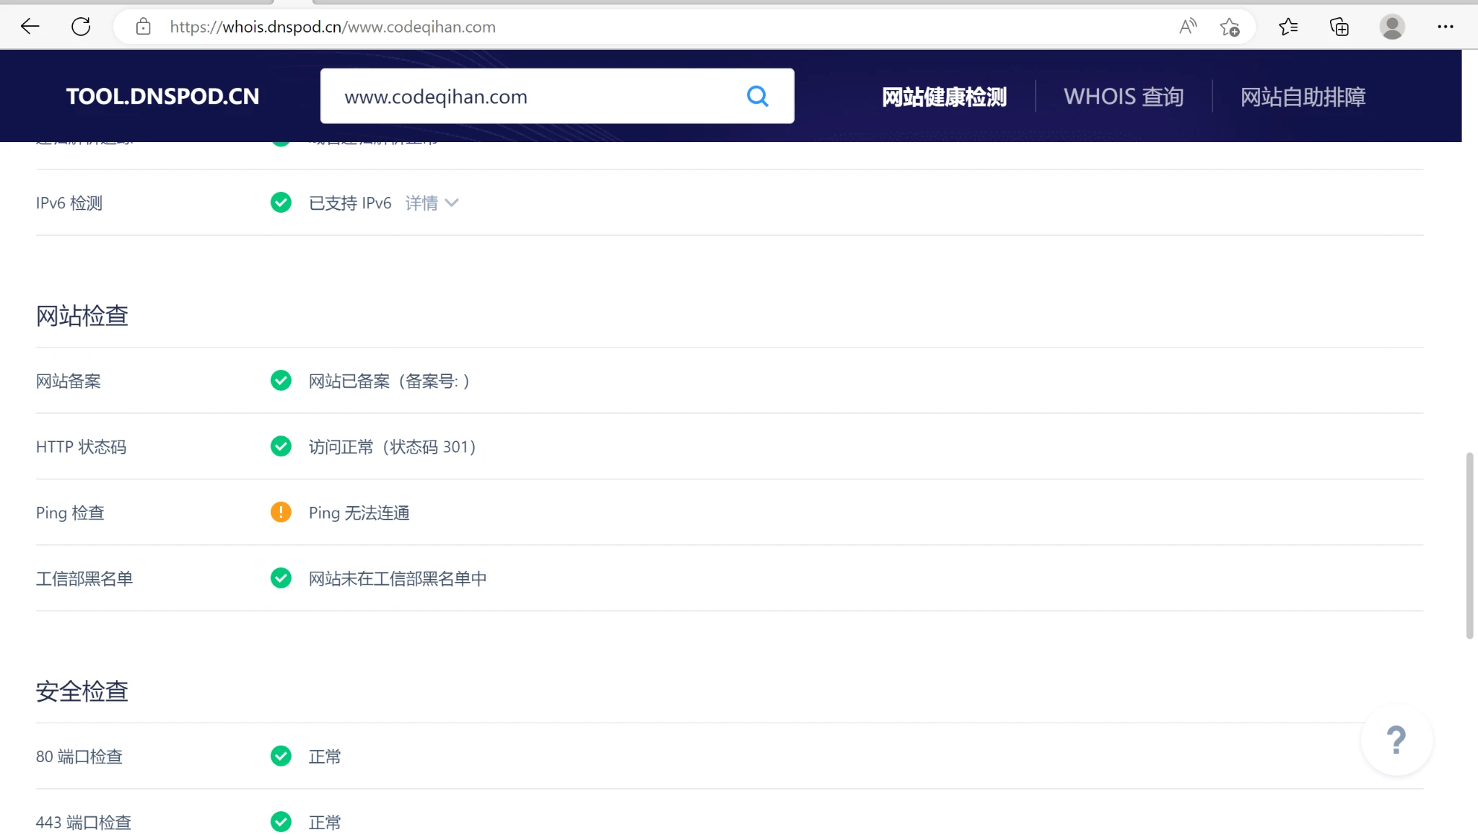Viewport: 1478px width, 835px height.
Task: Click the read aloud icon in the address bar
Action: click(x=1187, y=27)
